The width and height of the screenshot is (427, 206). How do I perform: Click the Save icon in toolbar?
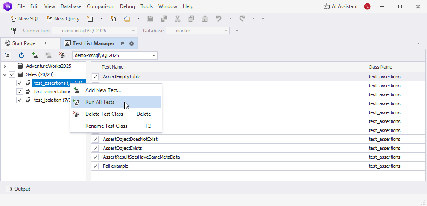click(150, 19)
